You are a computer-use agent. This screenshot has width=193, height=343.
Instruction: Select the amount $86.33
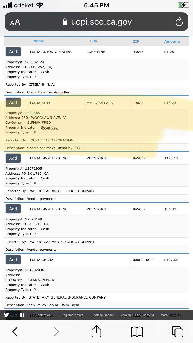pyautogui.click(x=170, y=209)
